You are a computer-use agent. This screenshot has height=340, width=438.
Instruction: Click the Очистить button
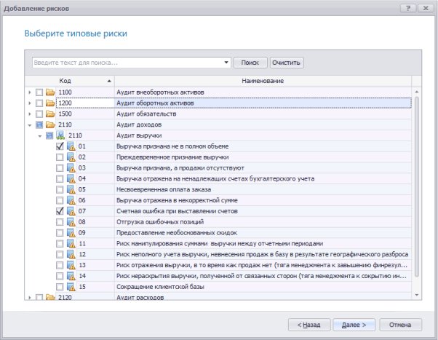[x=287, y=63]
